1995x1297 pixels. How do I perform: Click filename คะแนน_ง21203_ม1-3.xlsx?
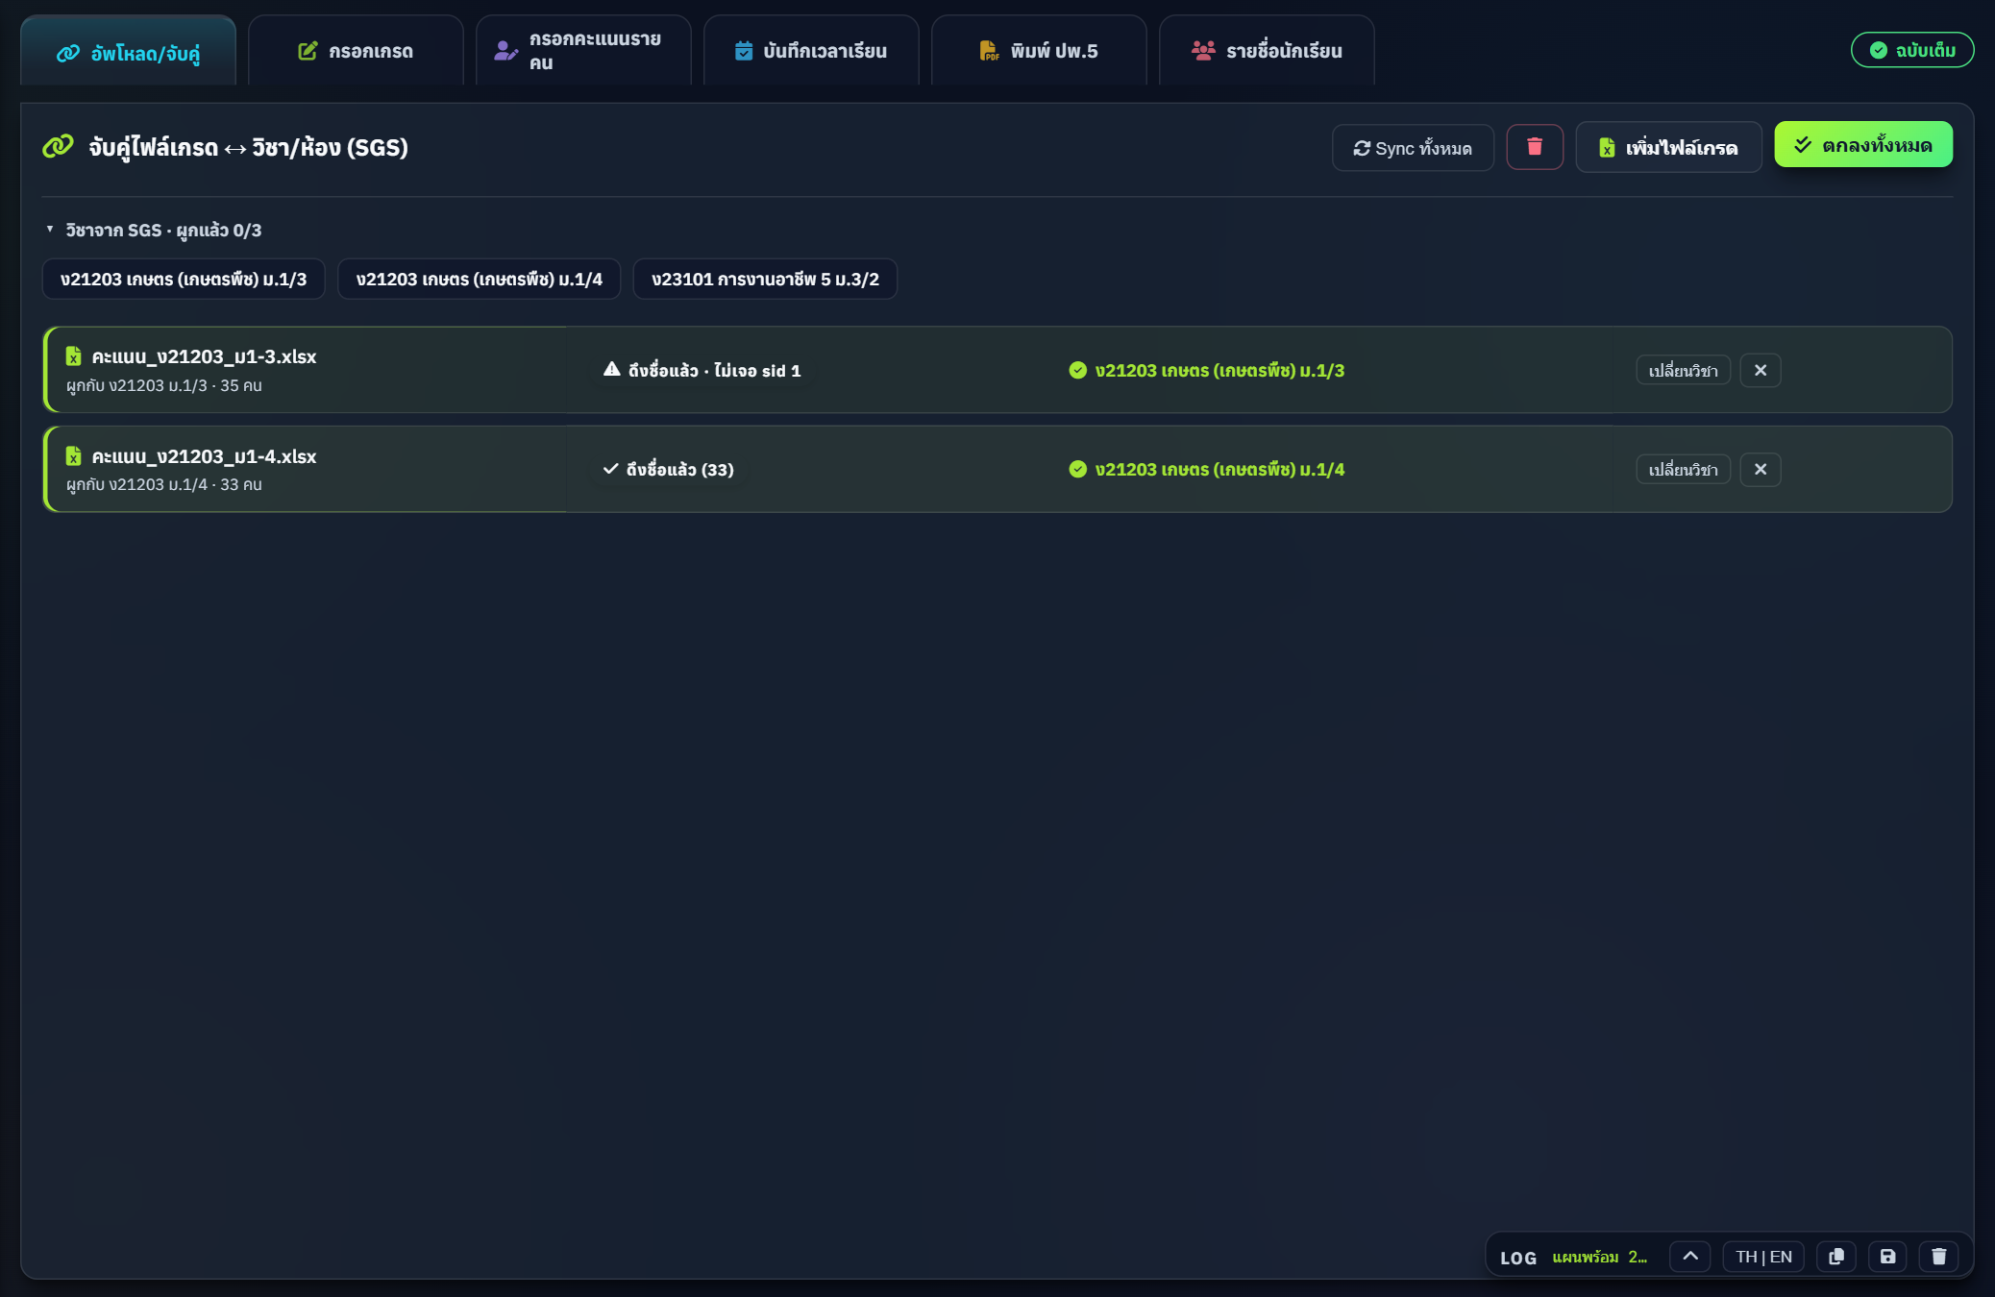204,356
